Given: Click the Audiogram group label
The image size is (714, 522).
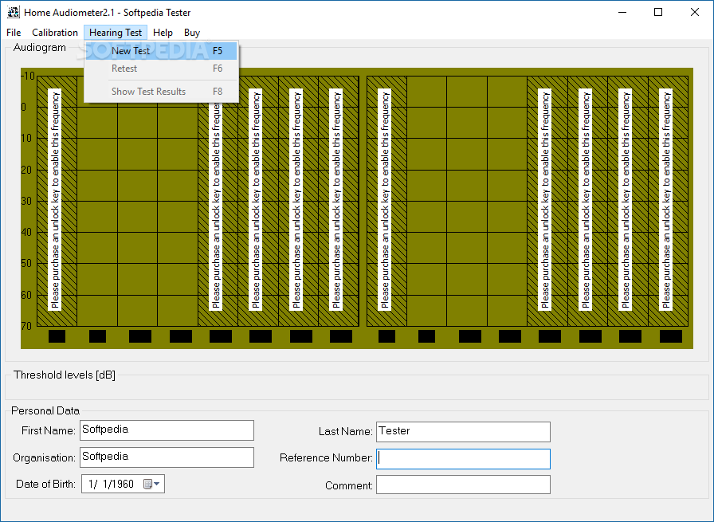Looking at the screenshot, I should coord(40,47).
